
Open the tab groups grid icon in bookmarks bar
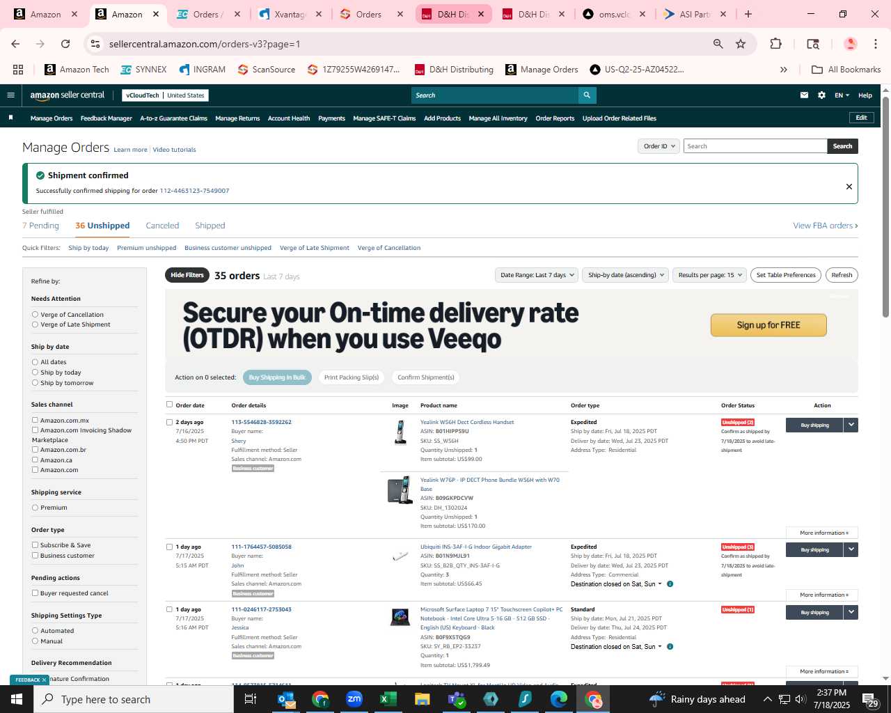(18, 70)
